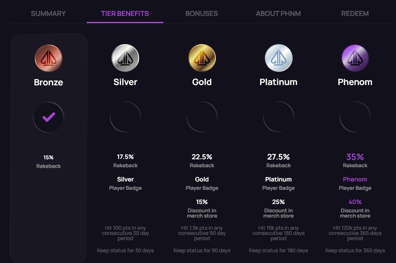
Task: Click the Silver tier progress ring
Action: click(125, 117)
